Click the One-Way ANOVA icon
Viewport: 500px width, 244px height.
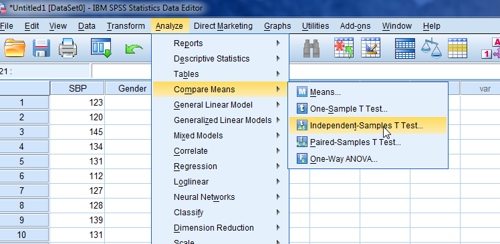[301, 158]
